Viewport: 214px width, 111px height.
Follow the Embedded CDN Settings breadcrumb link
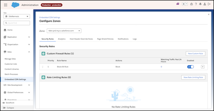coord(50,17)
